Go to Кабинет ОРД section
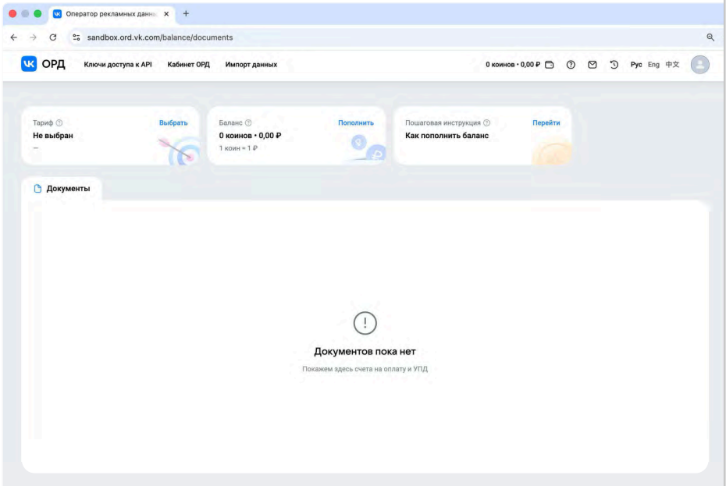Screen dimensions: 726x486 [x=188, y=65]
